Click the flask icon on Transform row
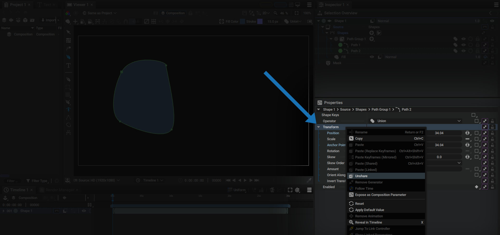Image resolution: width=500 pixels, height=235 pixels. click(x=492, y=127)
